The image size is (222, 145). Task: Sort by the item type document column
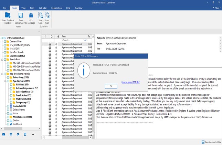(52, 37)
